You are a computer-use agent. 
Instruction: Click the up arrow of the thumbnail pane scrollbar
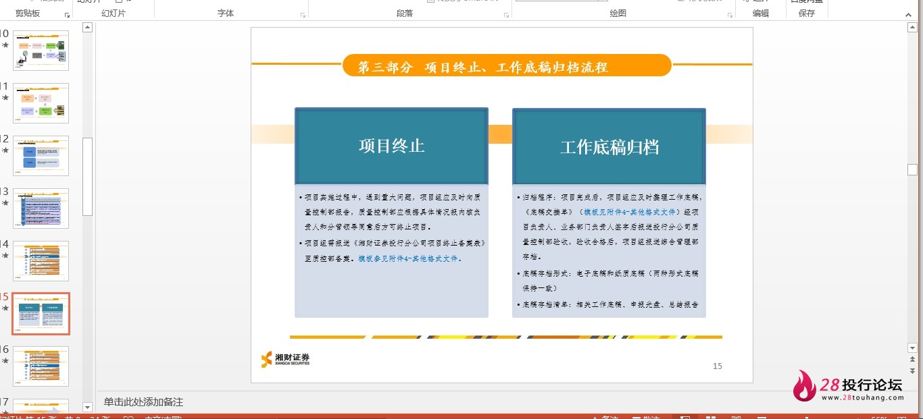click(x=87, y=27)
